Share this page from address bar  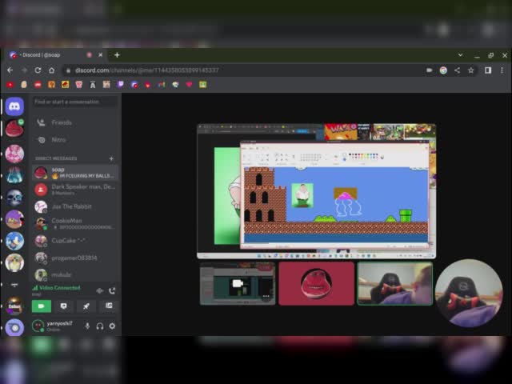[457, 70]
